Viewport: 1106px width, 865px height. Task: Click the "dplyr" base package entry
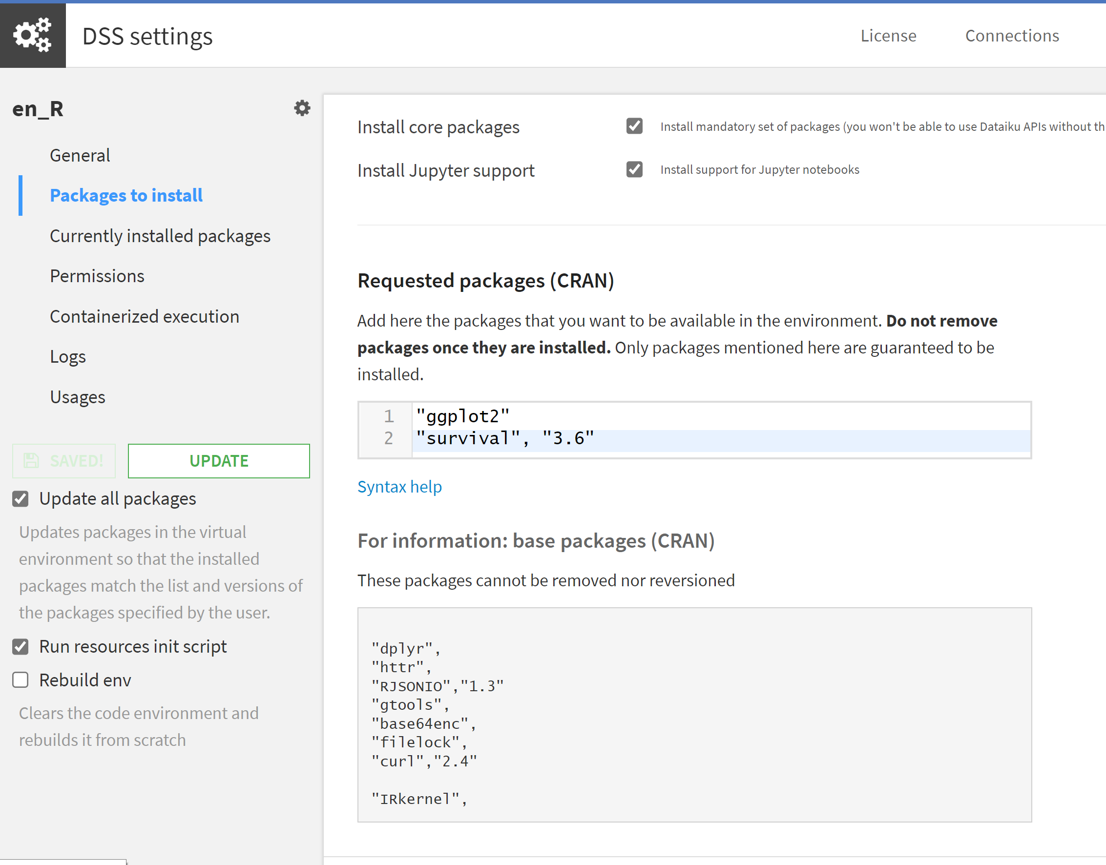click(x=406, y=649)
